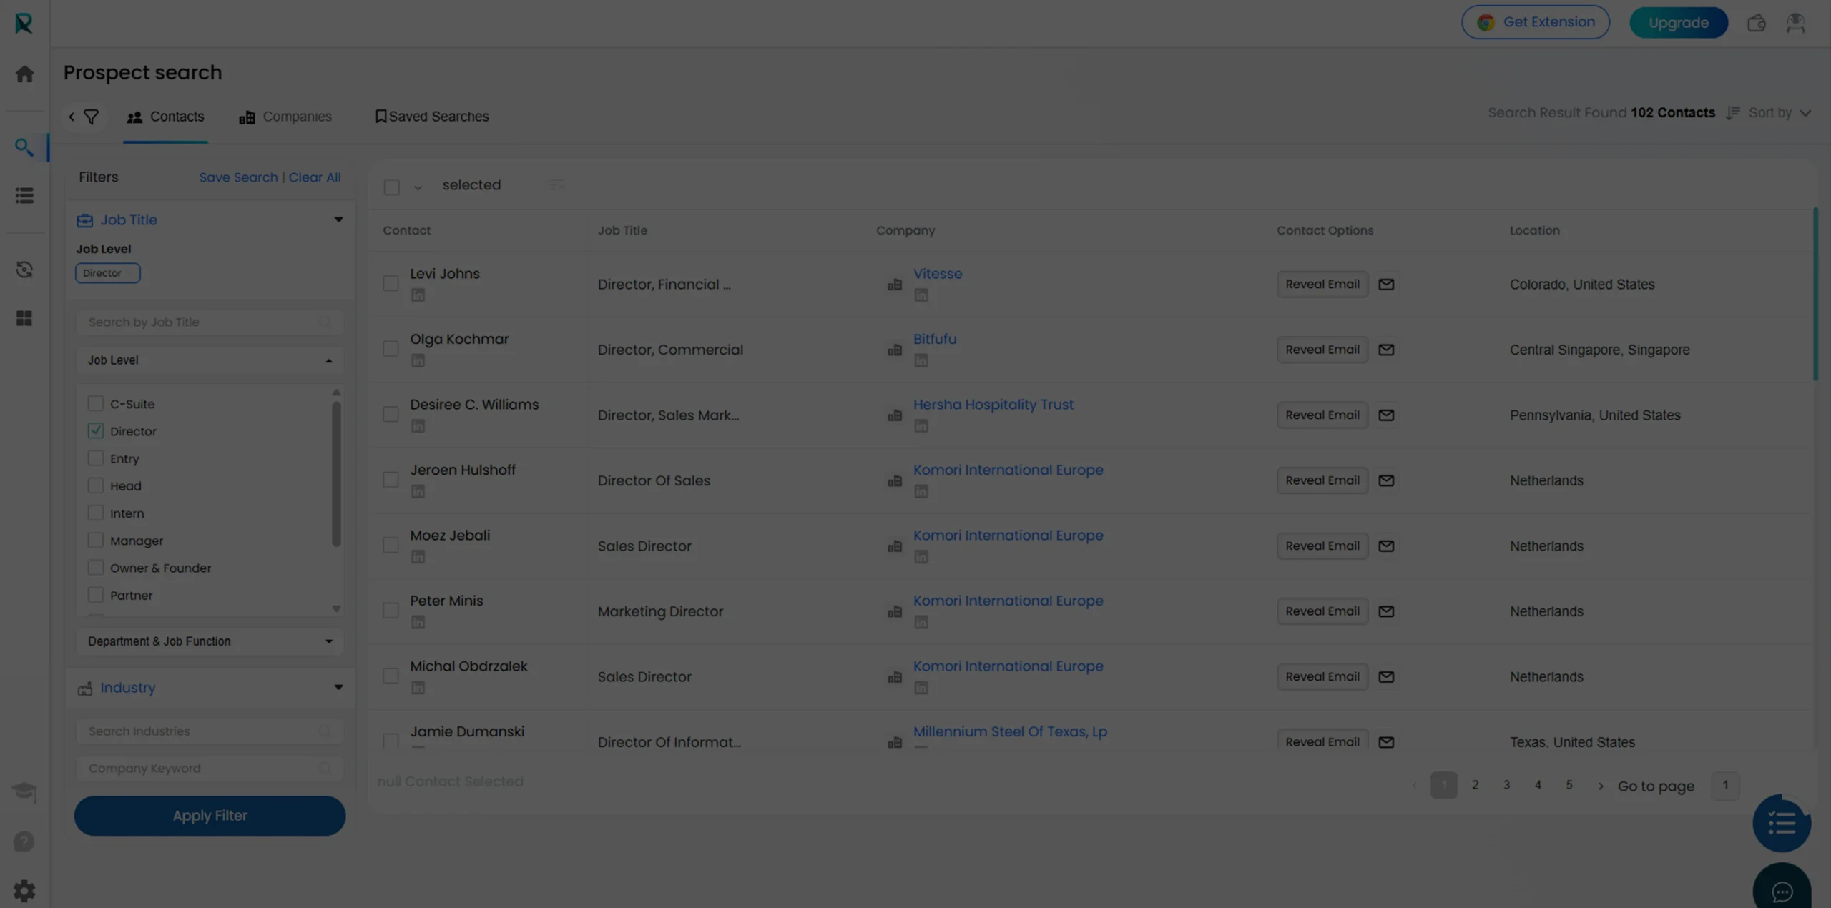Viewport: 1831px width, 908px height.
Task: Switch to the Contacts tab
Action: (x=165, y=117)
